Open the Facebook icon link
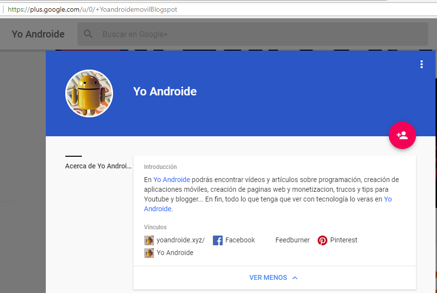Image resolution: width=437 pixels, height=293 pixels. pos(218,240)
